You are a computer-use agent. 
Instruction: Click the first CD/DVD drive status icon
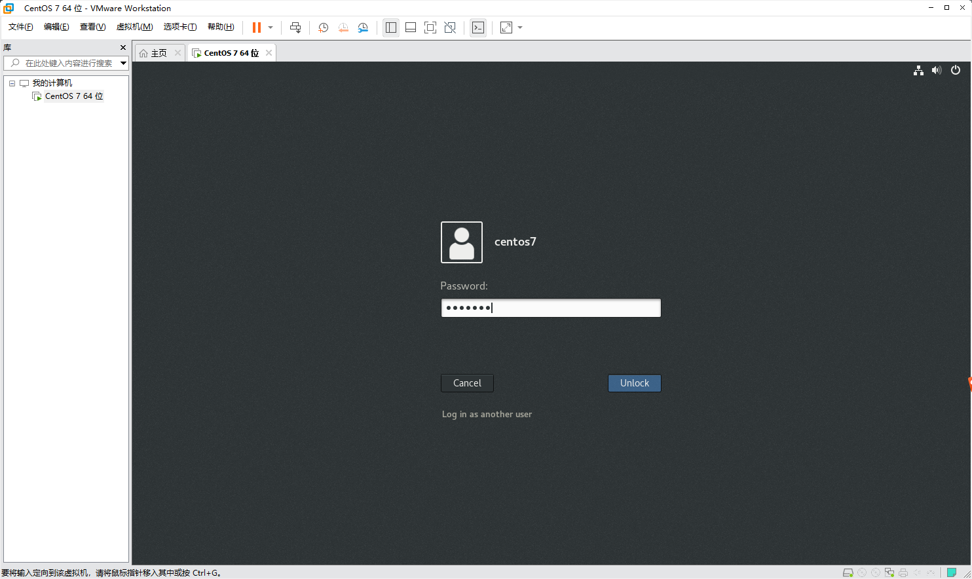point(862,572)
